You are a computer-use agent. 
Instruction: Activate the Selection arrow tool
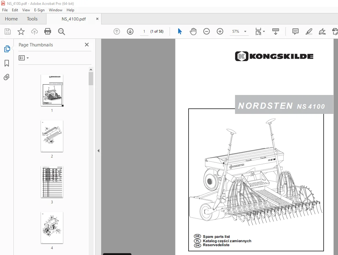(180, 31)
